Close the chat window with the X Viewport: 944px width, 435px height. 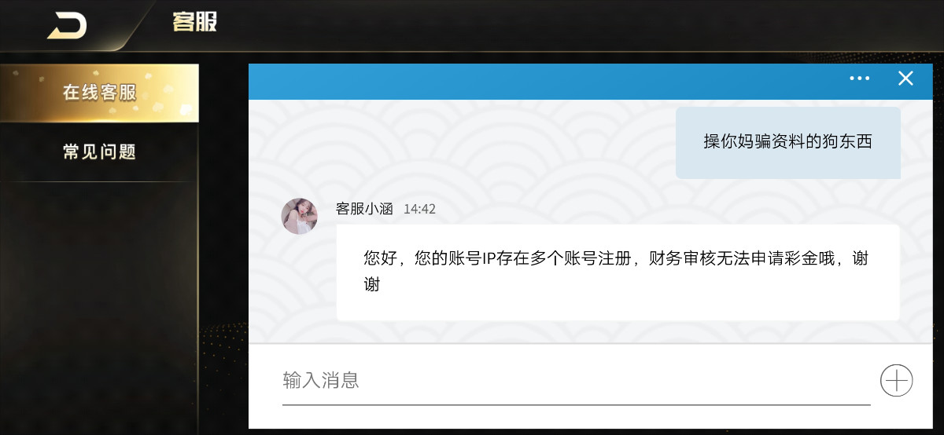tap(905, 79)
